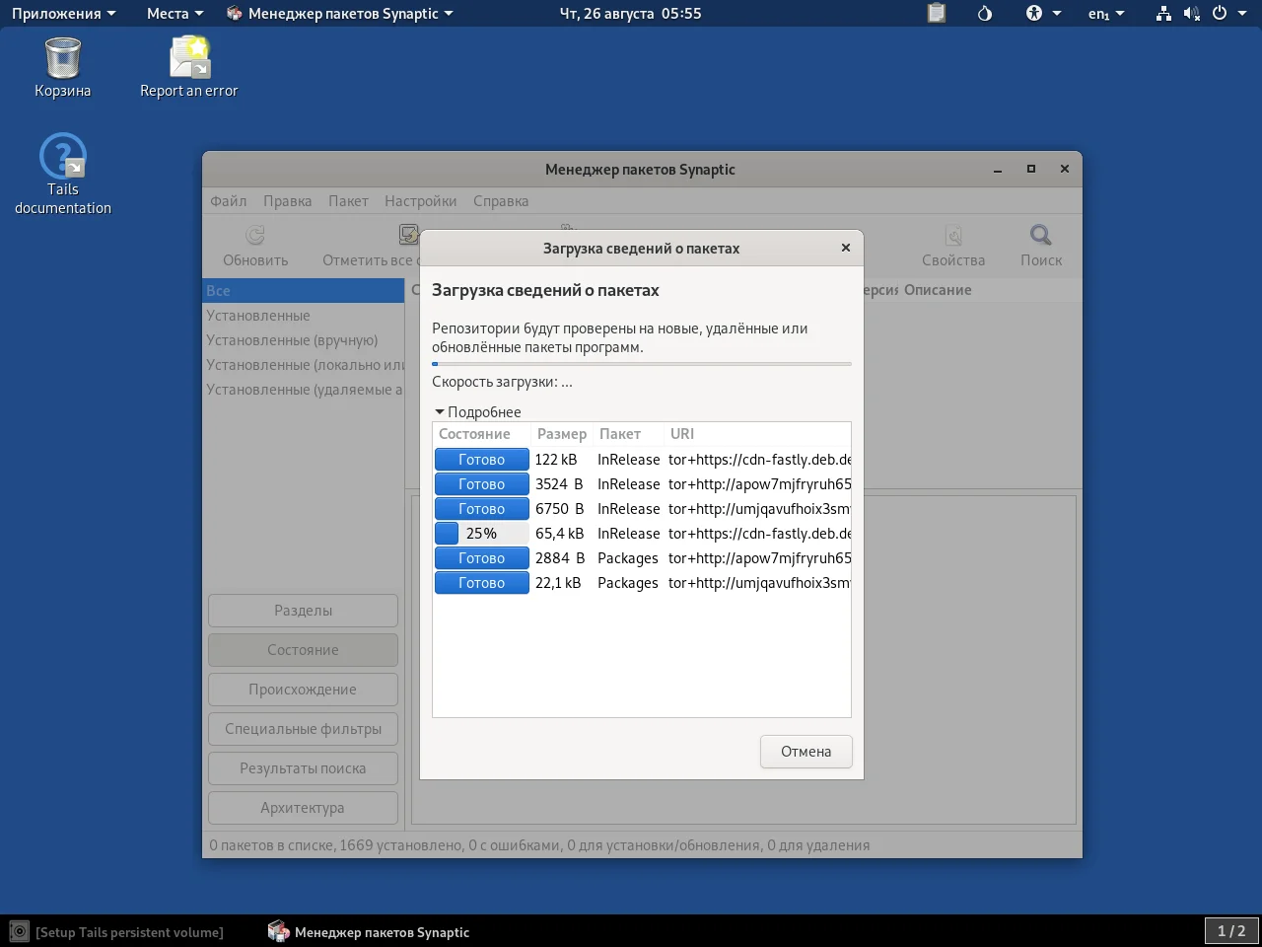Minimize the Synaptic main window
The height and width of the screenshot is (947, 1262).
pyautogui.click(x=998, y=170)
